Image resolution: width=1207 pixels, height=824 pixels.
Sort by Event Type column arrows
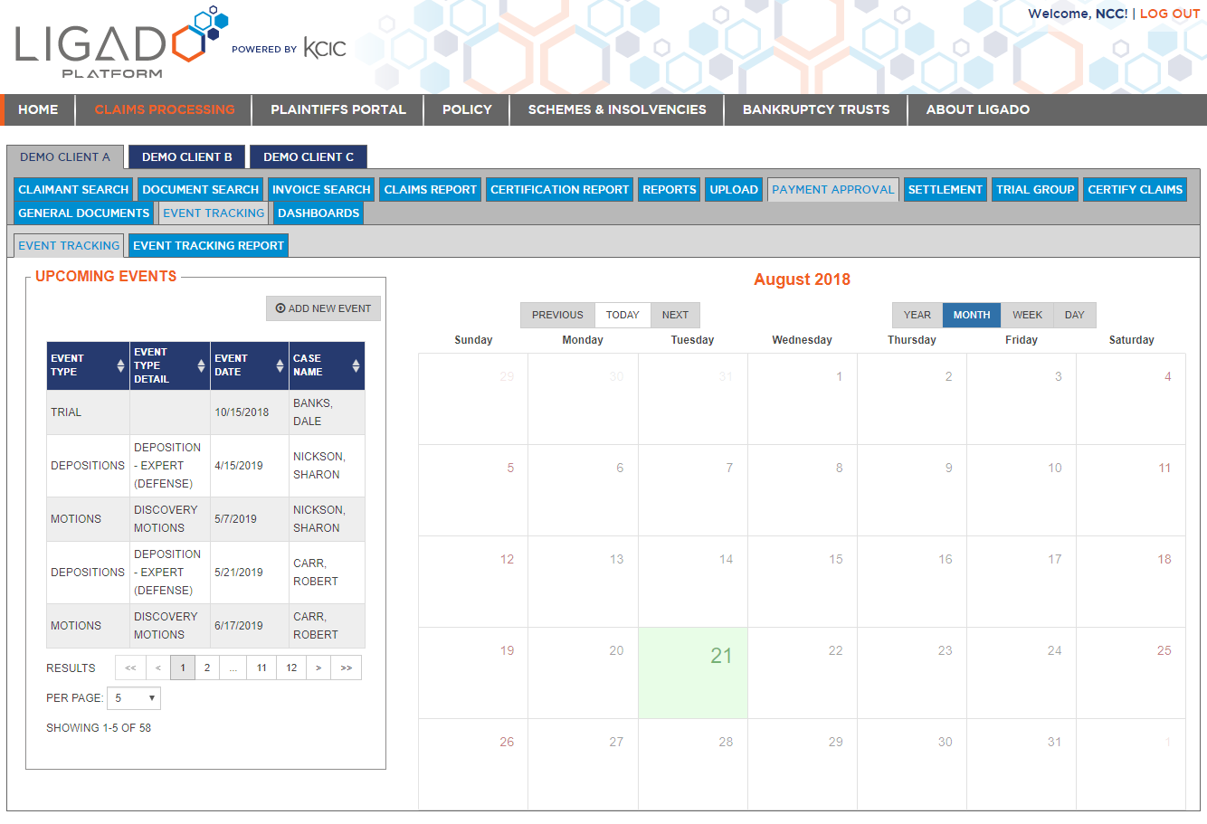120,365
